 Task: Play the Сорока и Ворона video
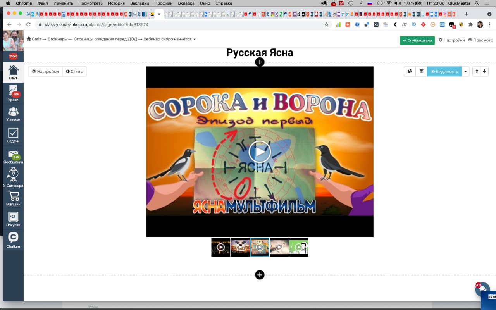(x=260, y=152)
